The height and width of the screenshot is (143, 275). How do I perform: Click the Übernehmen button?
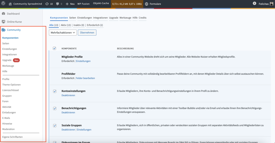(x=87, y=32)
